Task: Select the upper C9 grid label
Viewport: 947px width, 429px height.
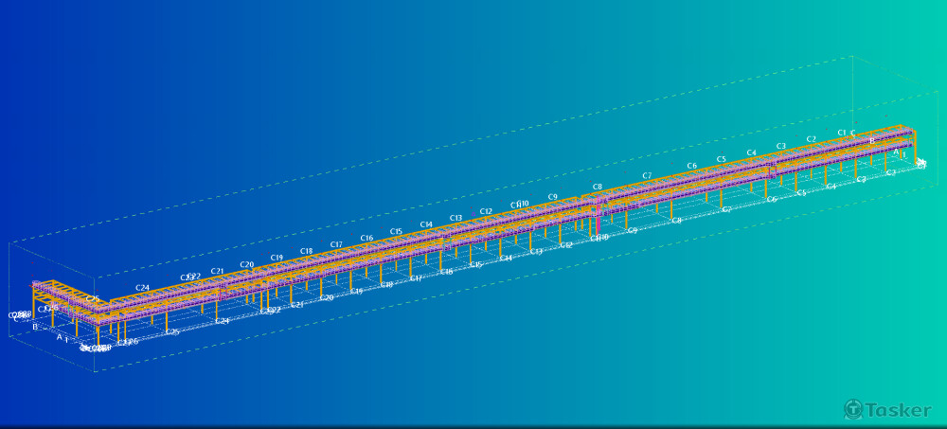Action: [x=552, y=197]
